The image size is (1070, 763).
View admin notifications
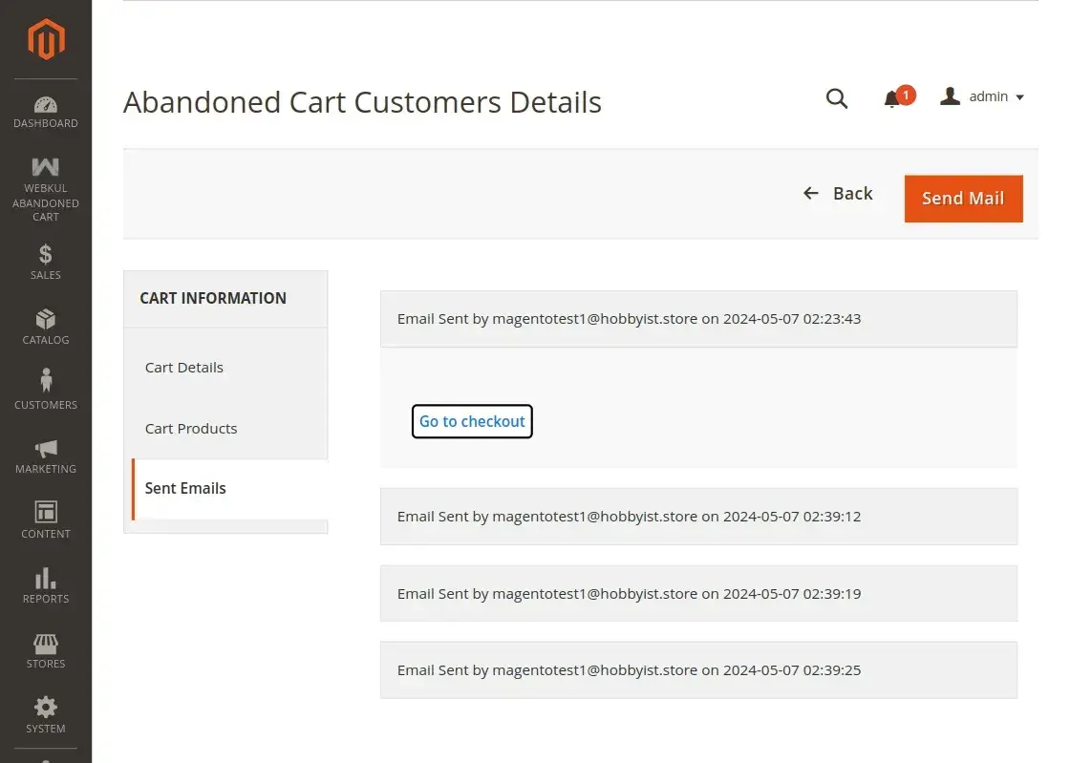tap(894, 97)
